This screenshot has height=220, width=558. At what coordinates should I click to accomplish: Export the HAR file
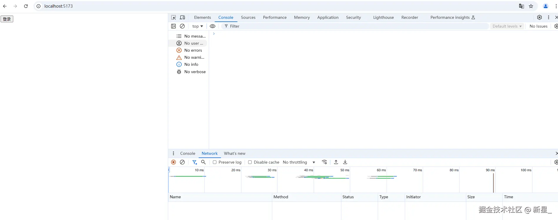pos(345,162)
